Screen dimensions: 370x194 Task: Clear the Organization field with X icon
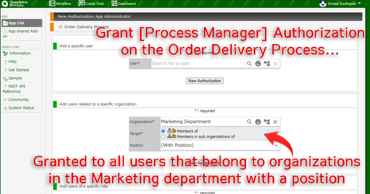point(275,122)
